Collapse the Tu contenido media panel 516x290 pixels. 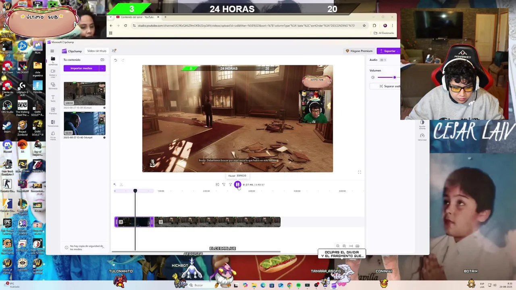102,60
